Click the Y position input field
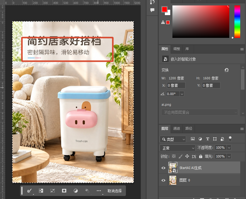The image size is (246, 199). tap(211, 85)
